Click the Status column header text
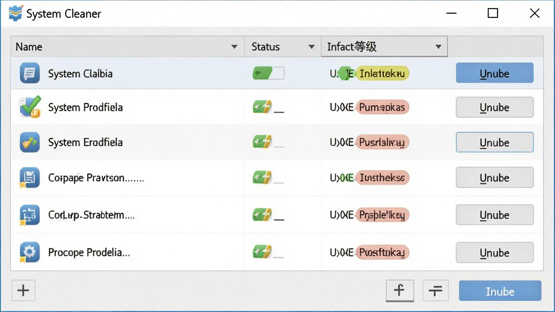The image size is (555, 312). pos(266,47)
